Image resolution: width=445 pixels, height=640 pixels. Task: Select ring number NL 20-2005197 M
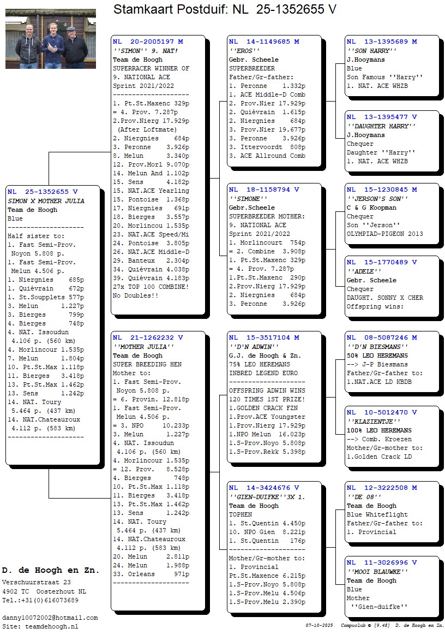pyautogui.click(x=148, y=42)
